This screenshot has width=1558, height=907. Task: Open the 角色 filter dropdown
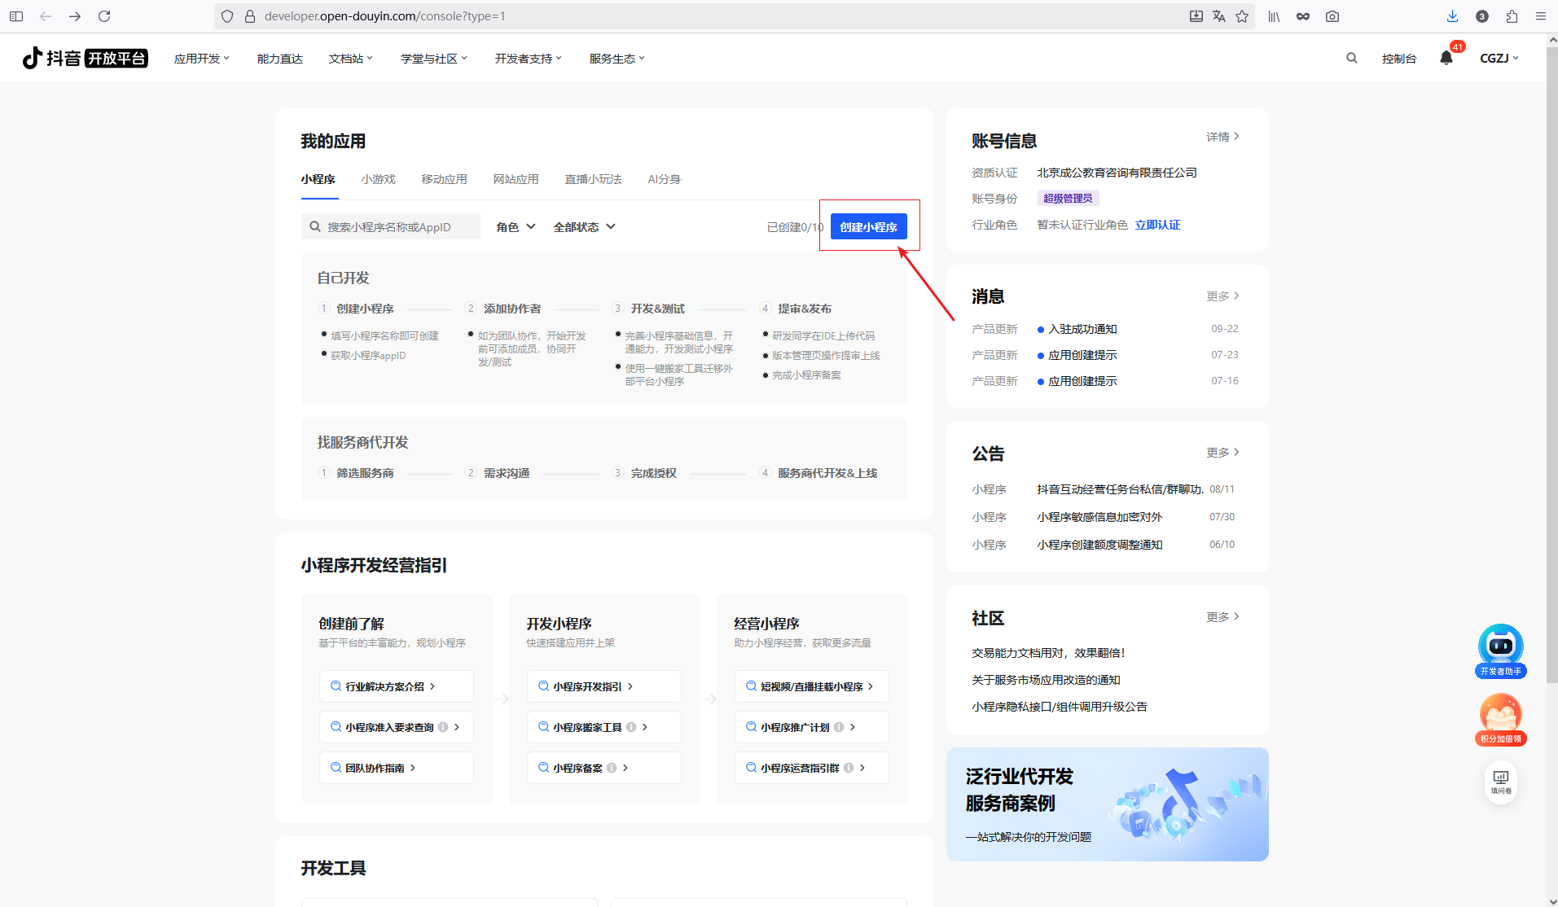514,226
